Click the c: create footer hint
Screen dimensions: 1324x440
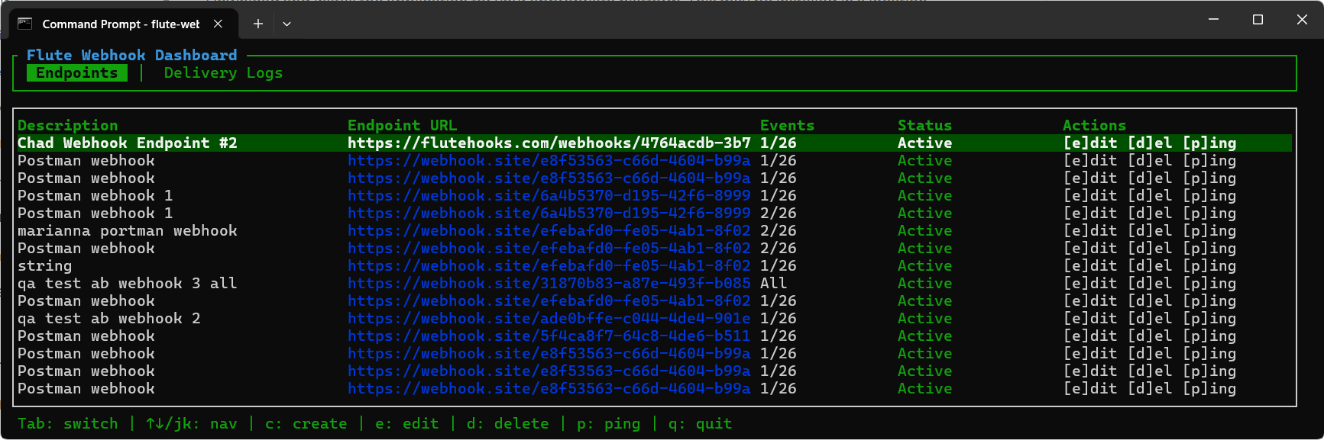pos(306,424)
